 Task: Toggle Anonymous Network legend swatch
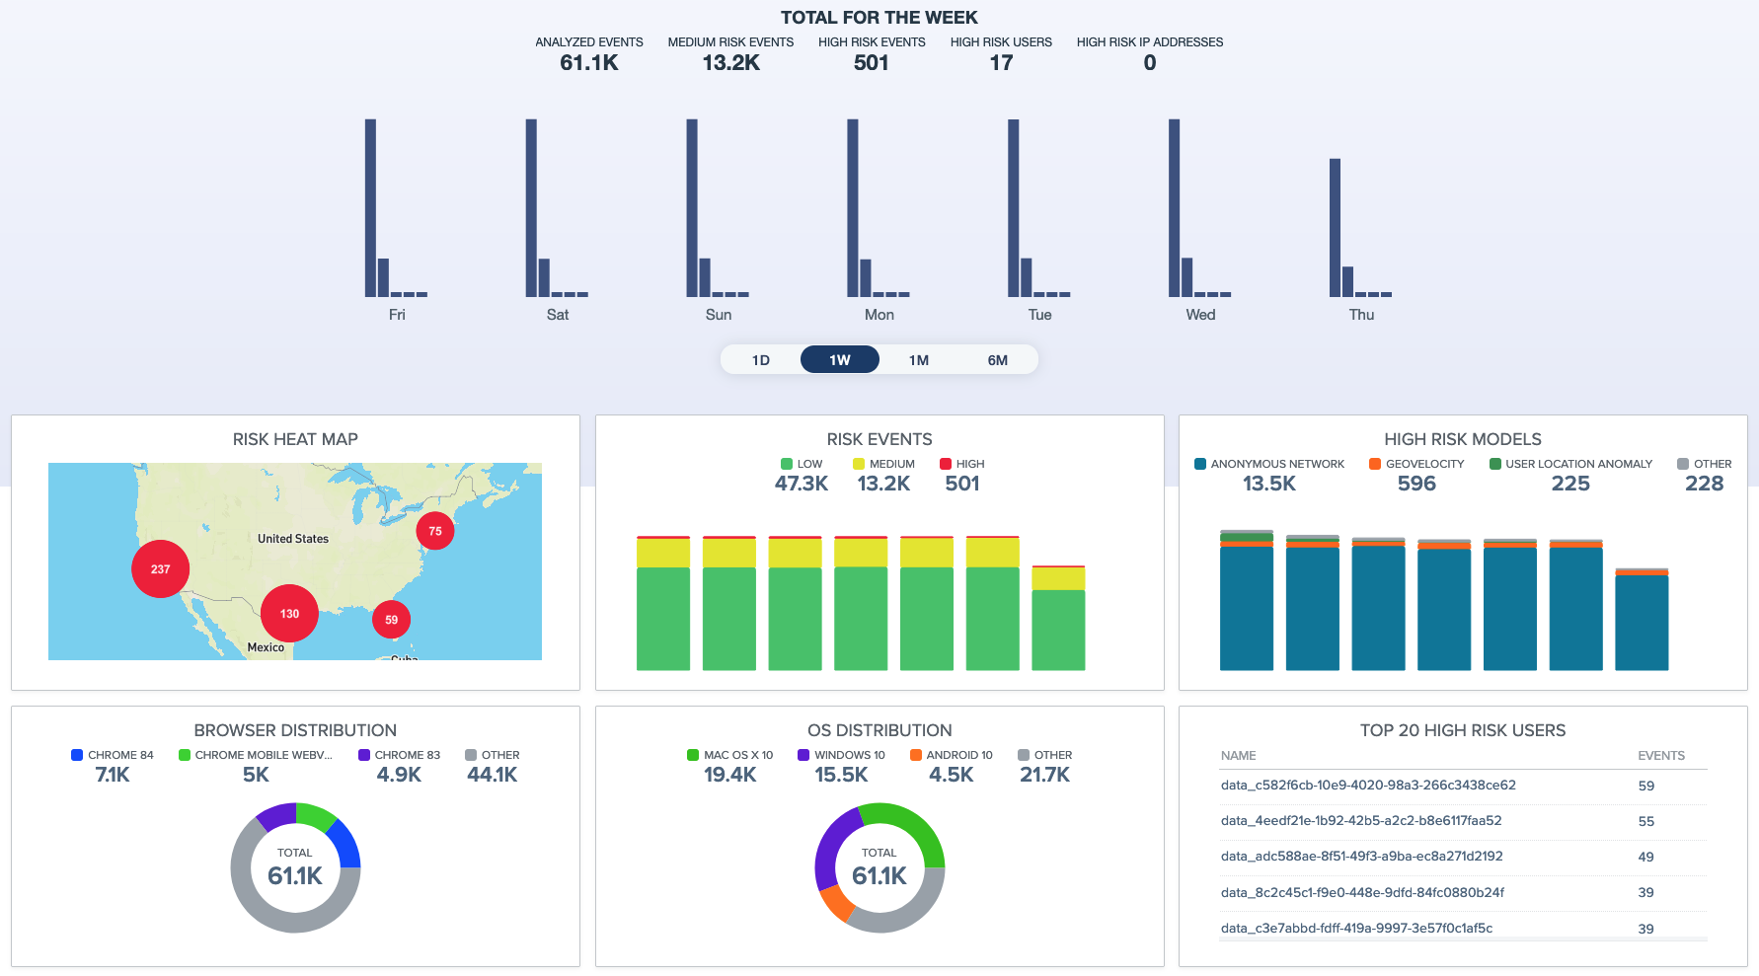1200,464
